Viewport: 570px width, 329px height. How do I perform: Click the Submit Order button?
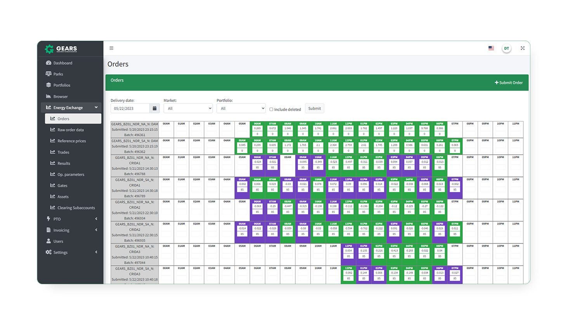508,83
